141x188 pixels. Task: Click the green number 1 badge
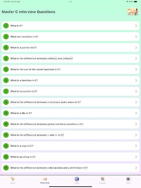click(x=6, y=26)
